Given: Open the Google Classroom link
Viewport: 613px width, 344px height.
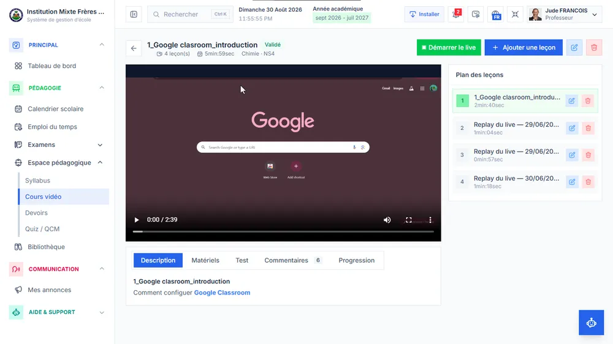Looking at the screenshot, I should [x=222, y=293].
